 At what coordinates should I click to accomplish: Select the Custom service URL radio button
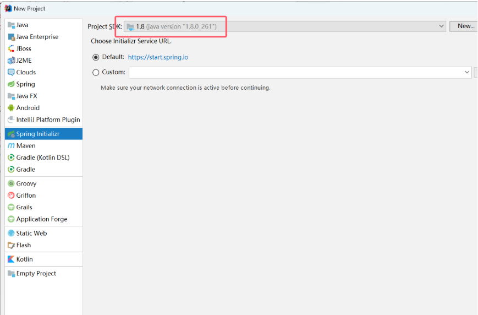coord(96,72)
